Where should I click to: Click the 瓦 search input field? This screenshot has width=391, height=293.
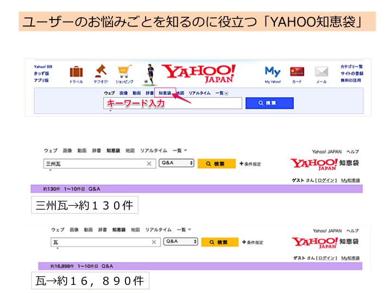(x=105, y=242)
